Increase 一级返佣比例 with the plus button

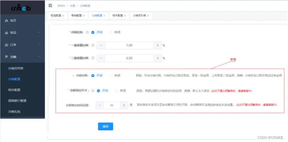point(158,45)
